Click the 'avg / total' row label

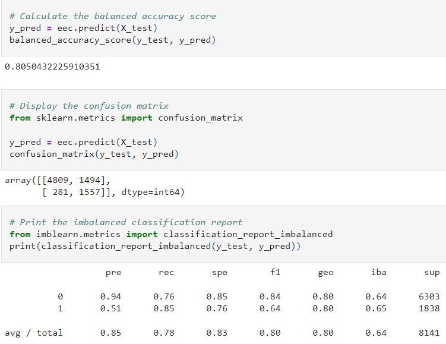pos(33,333)
